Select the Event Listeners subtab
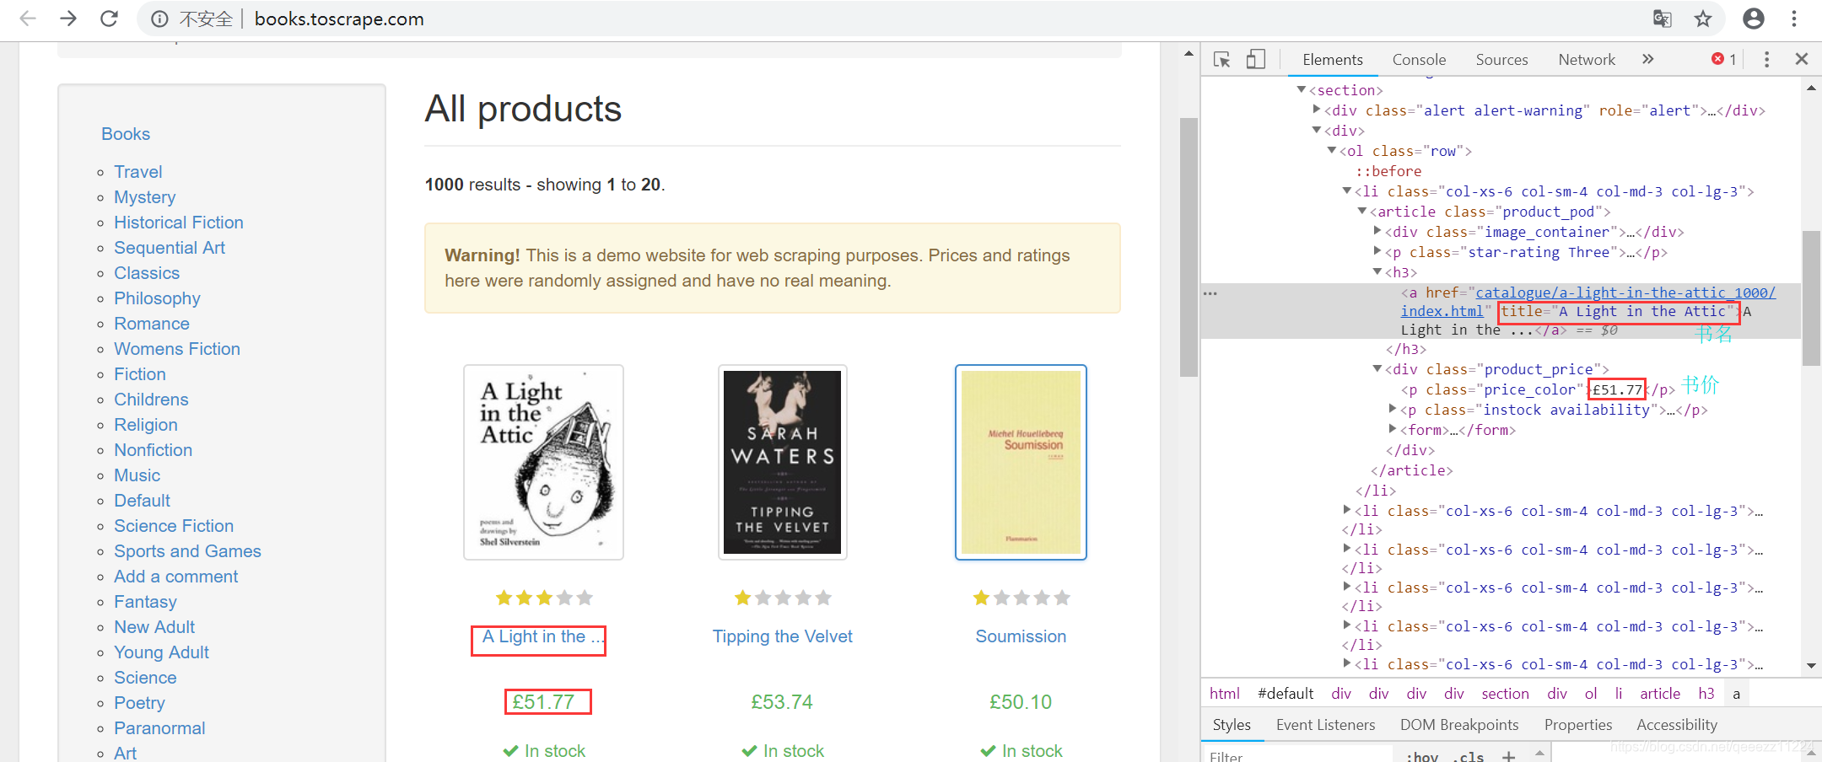Viewport: 1822px width, 762px height. (1325, 725)
